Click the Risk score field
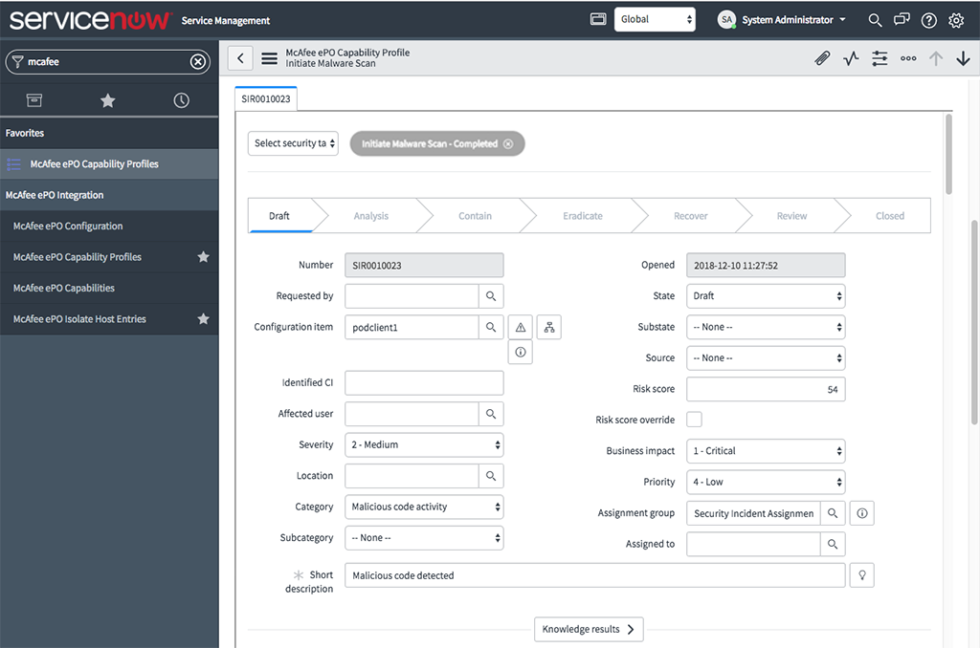The width and height of the screenshot is (980, 648). point(766,389)
